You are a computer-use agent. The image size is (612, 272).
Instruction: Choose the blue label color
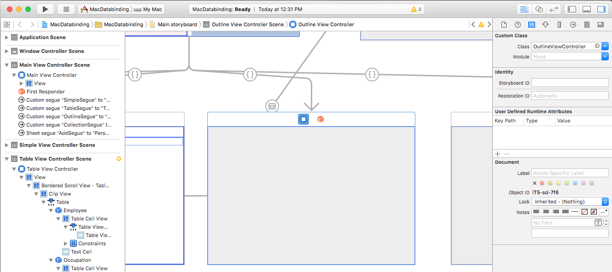[x=575, y=183]
